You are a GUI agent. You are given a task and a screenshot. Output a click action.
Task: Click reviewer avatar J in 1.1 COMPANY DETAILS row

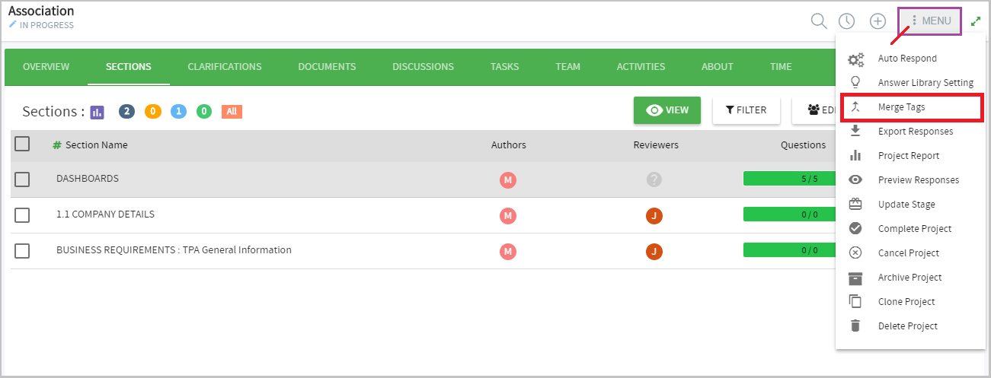click(x=654, y=215)
